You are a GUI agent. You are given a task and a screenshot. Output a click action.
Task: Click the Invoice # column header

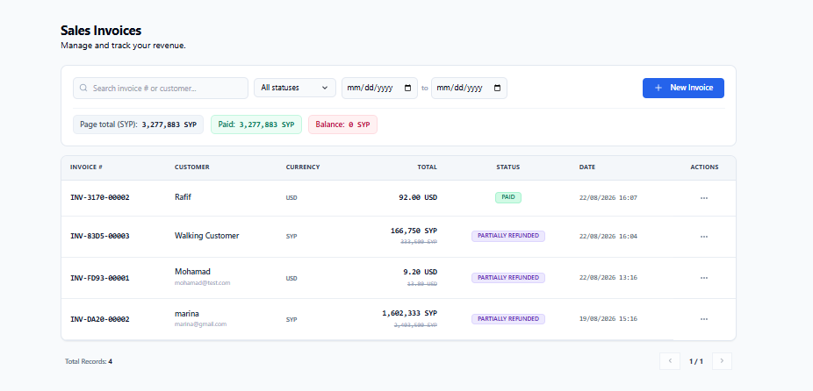(x=86, y=167)
